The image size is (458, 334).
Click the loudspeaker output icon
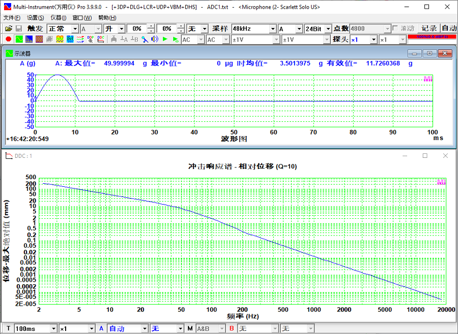tap(155, 39)
